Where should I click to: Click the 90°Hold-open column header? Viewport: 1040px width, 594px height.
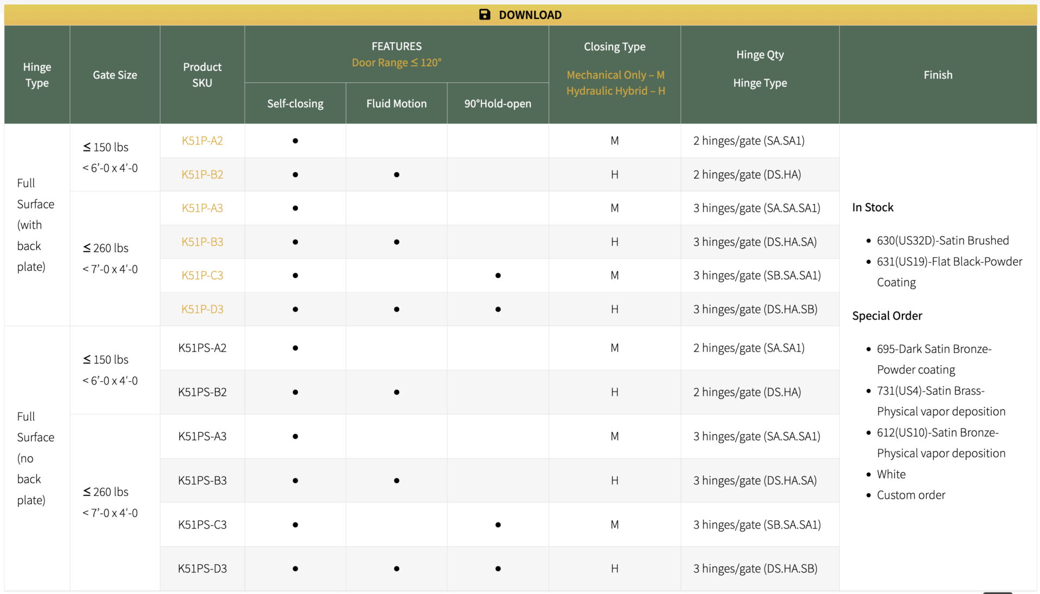tap(498, 103)
